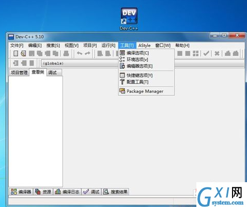Open the 搜索结果 bottom tab

[x=116, y=192]
